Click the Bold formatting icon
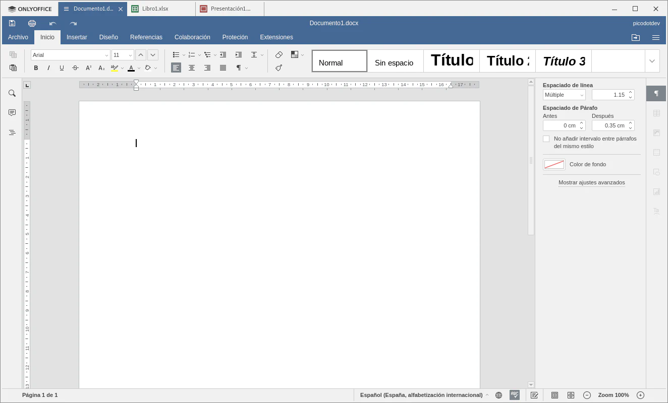Viewport: 668px width, 403px height. (x=36, y=68)
